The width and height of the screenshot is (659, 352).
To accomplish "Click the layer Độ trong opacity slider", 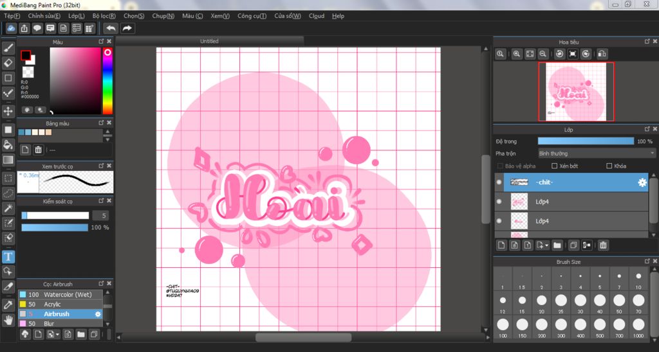I will pos(586,141).
